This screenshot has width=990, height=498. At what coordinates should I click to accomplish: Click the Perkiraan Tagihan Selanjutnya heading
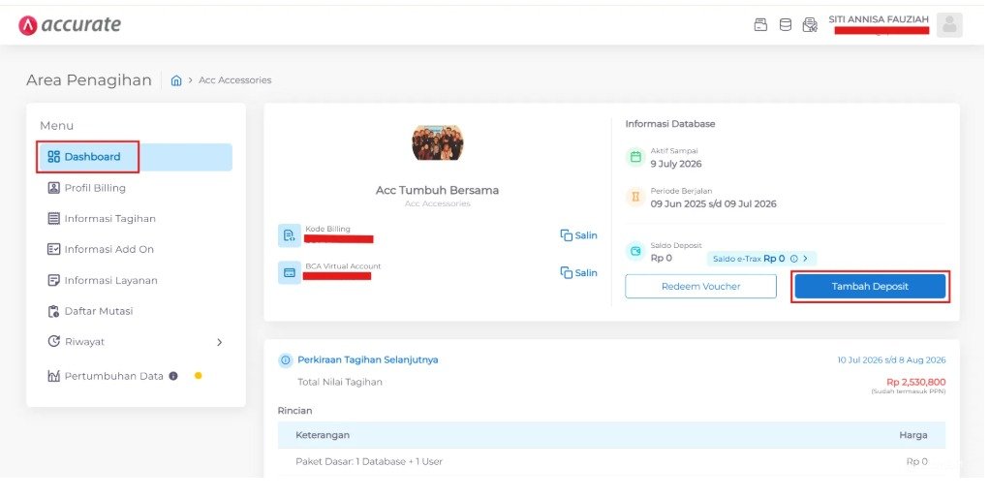[x=367, y=359]
